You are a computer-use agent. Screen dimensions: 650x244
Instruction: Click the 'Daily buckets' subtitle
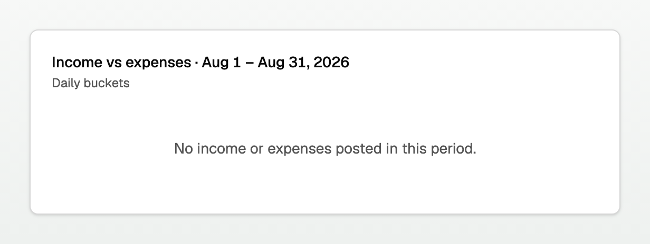point(91,83)
